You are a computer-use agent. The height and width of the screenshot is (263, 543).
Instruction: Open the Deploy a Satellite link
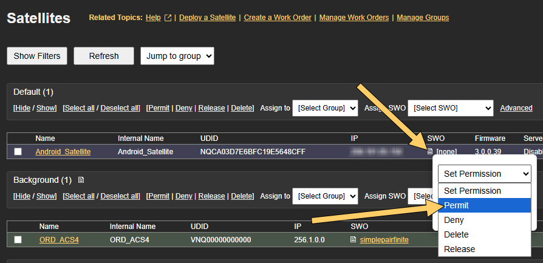pyautogui.click(x=207, y=18)
